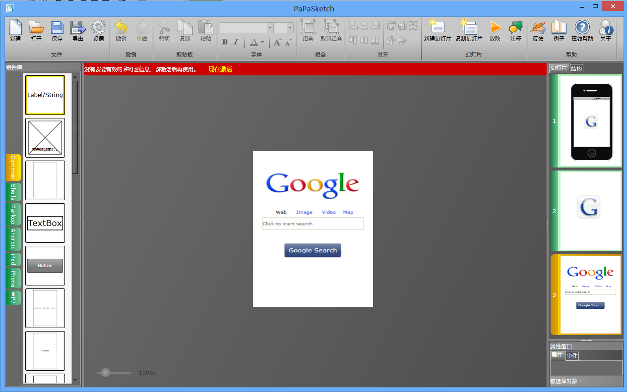Select TextBox component in library

pyautogui.click(x=45, y=223)
